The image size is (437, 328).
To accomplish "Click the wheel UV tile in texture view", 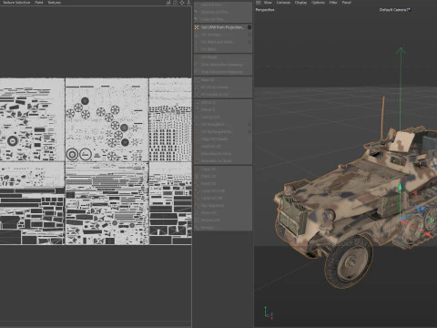I will pos(107,120).
